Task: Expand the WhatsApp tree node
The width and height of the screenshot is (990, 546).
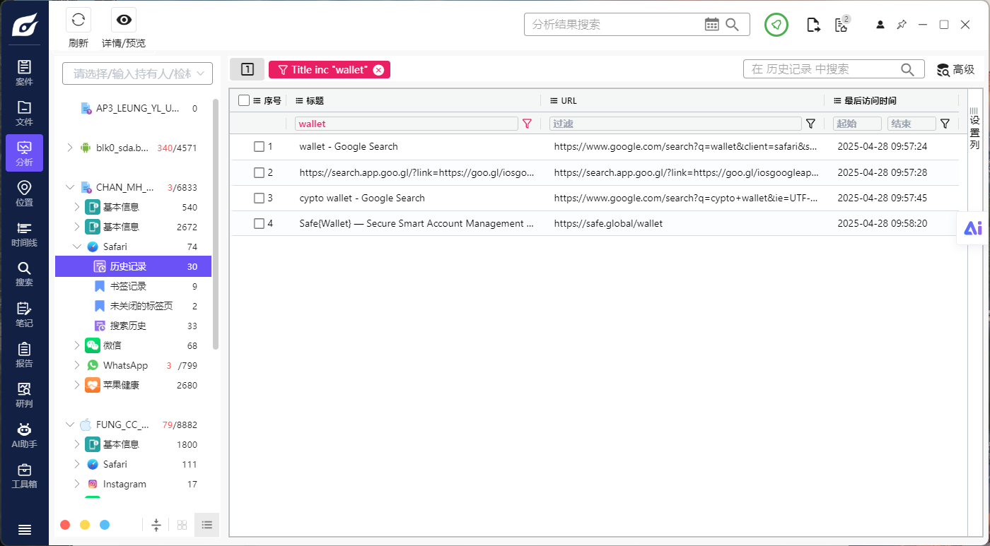Action: [78, 365]
